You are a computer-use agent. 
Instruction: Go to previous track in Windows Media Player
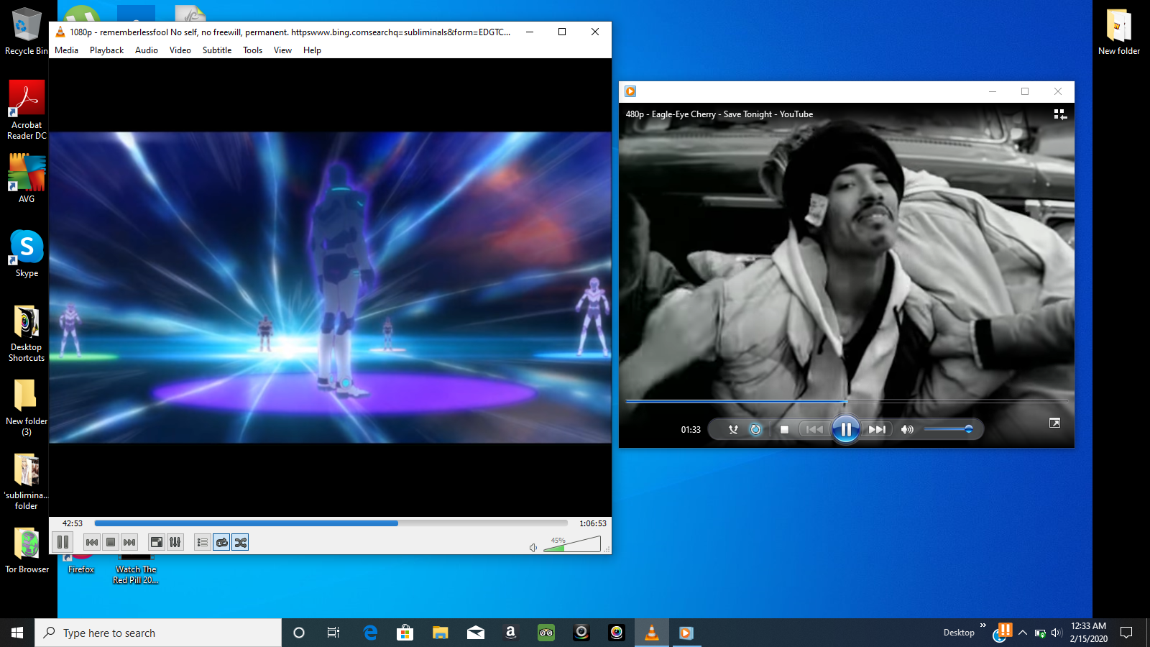tap(814, 429)
